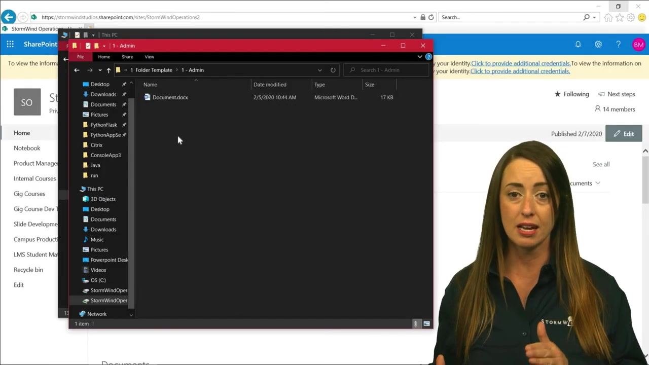Expand the address bar history dropdown
The image size is (649, 365).
click(x=319, y=70)
